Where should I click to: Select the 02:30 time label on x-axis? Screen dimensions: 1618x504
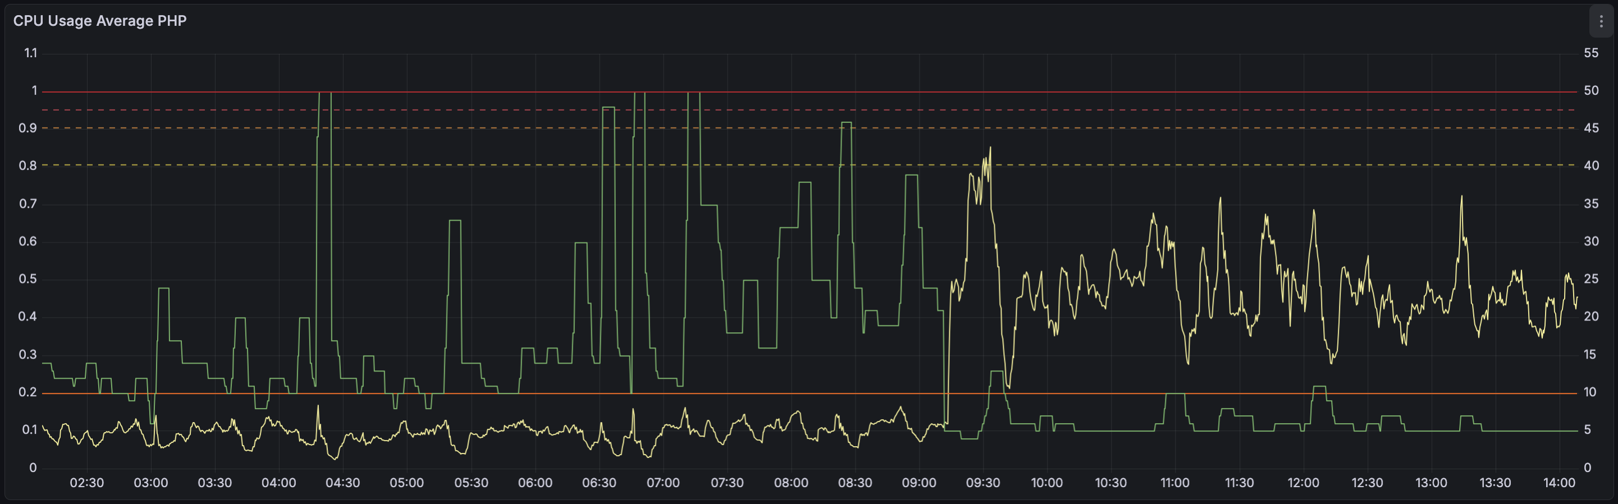86,483
